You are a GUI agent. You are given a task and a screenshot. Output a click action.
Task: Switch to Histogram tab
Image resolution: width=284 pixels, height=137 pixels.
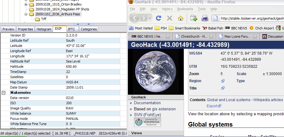click(x=44, y=29)
